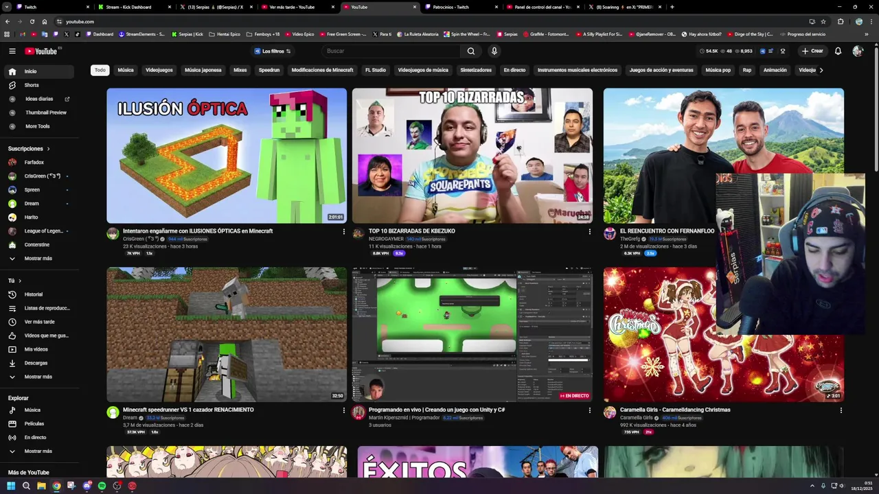Select the Música category chip

coord(126,70)
